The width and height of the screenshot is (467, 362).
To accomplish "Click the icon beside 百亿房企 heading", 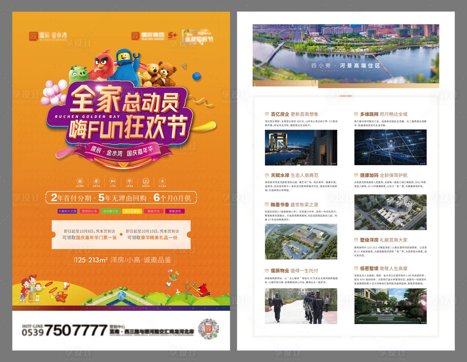I will (x=267, y=114).
